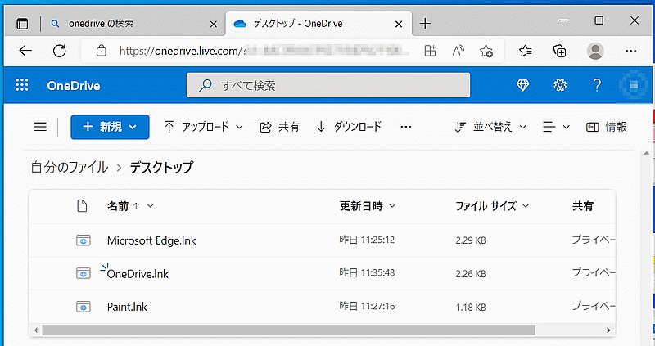Click the デスクトップ breadcrumb
The width and height of the screenshot is (655, 346).
tap(161, 168)
